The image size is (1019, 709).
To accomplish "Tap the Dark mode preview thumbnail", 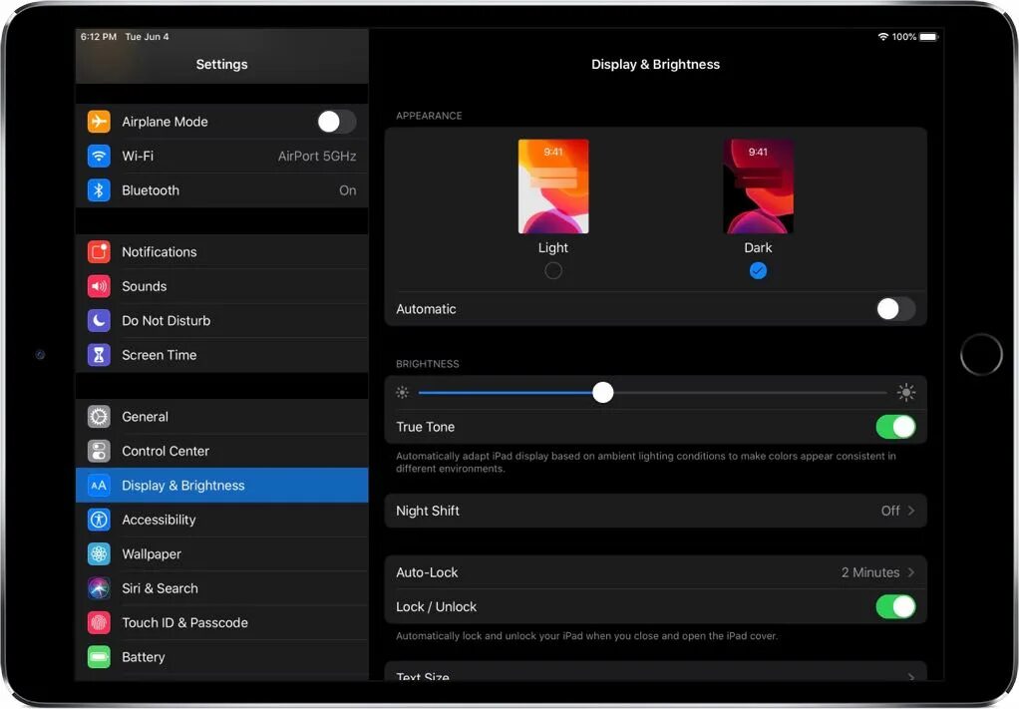I will 758,185.
